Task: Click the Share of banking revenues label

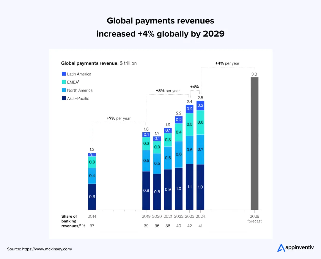Action: (69, 221)
